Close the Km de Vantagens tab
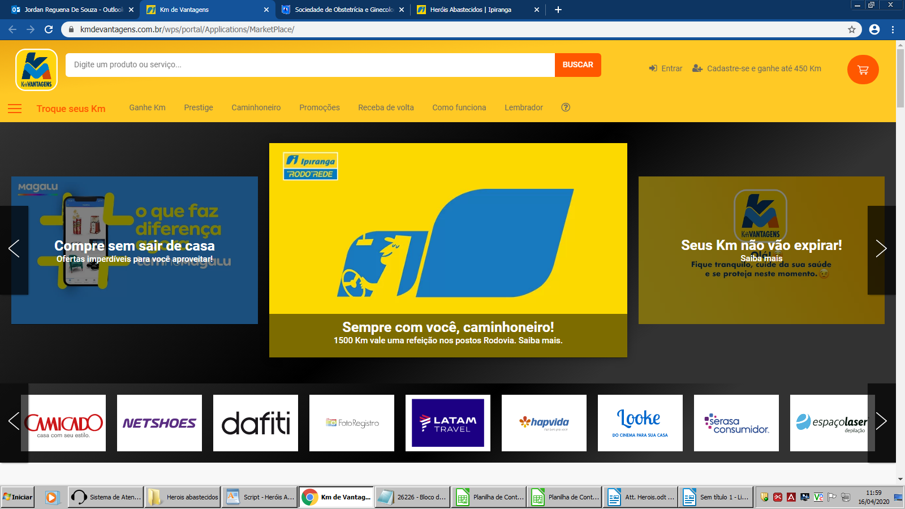 coord(266,10)
